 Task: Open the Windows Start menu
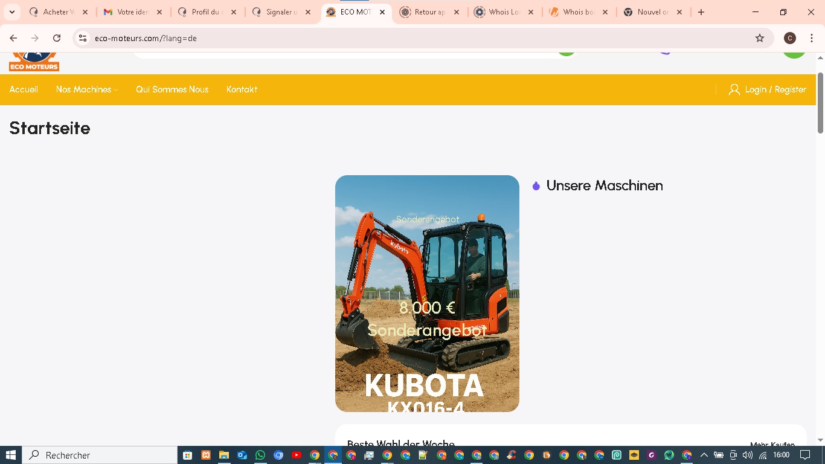11,455
